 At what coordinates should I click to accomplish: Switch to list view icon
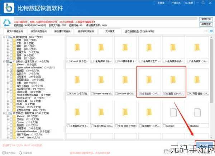[x=206, y=31]
